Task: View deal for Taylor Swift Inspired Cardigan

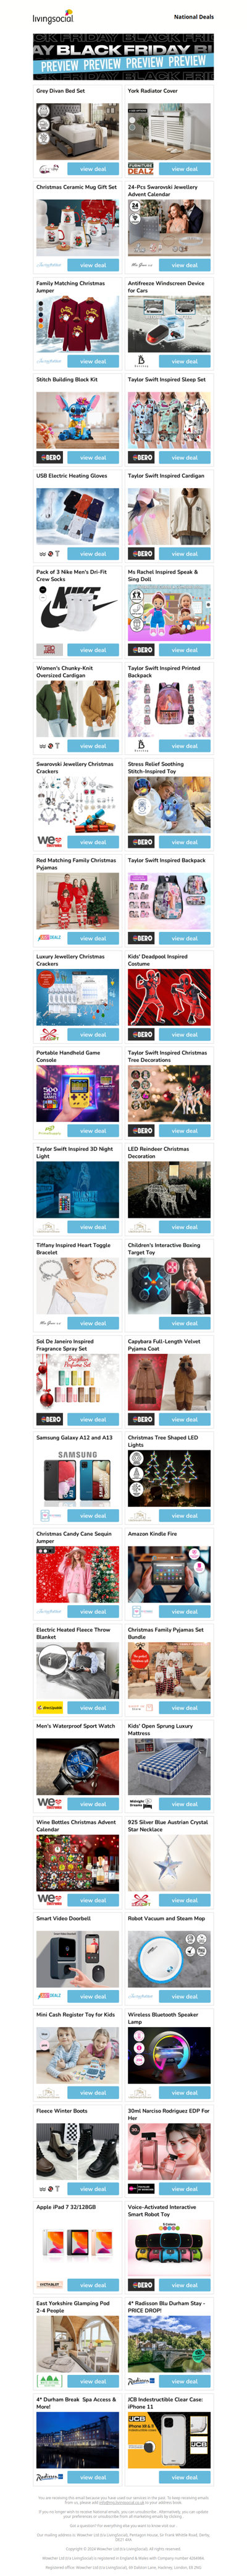Action: tap(184, 553)
